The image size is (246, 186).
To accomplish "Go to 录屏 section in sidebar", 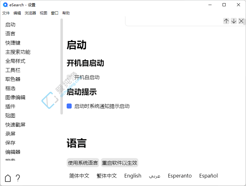I will [10, 134].
